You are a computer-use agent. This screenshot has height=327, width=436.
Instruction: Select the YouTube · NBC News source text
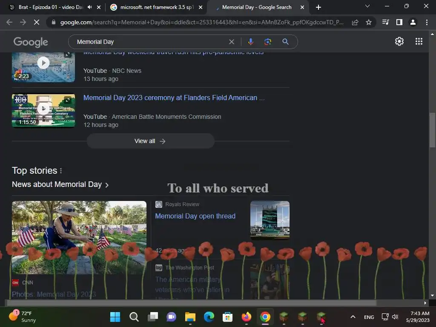tap(112, 71)
